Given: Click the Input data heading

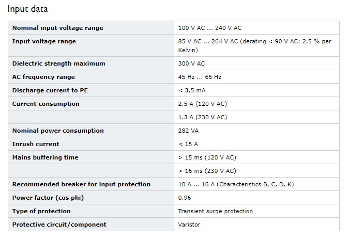Looking at the screenshot, I should pos(28,9).
